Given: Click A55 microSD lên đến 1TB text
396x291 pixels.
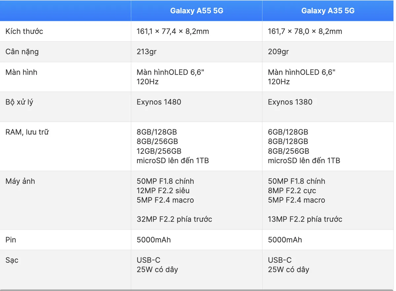Looking at the screenshot, I should pos(173,161).
